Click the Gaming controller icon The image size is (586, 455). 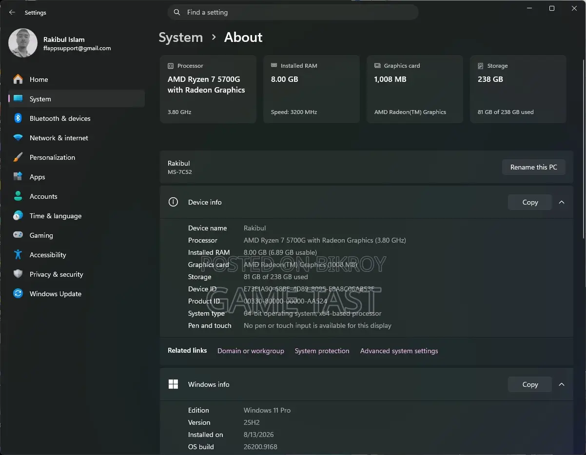tap(18, 235)
